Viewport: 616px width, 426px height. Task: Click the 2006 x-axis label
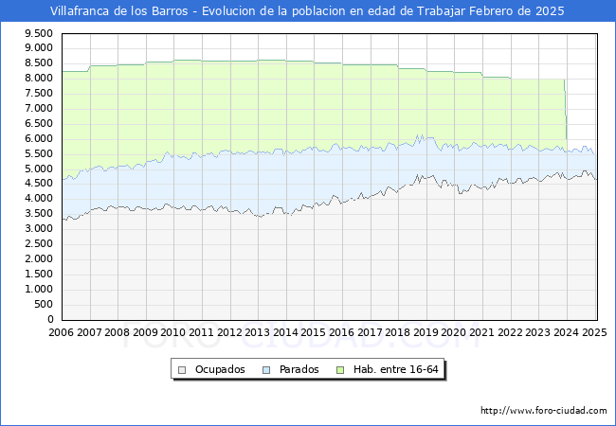click(61, 332)
